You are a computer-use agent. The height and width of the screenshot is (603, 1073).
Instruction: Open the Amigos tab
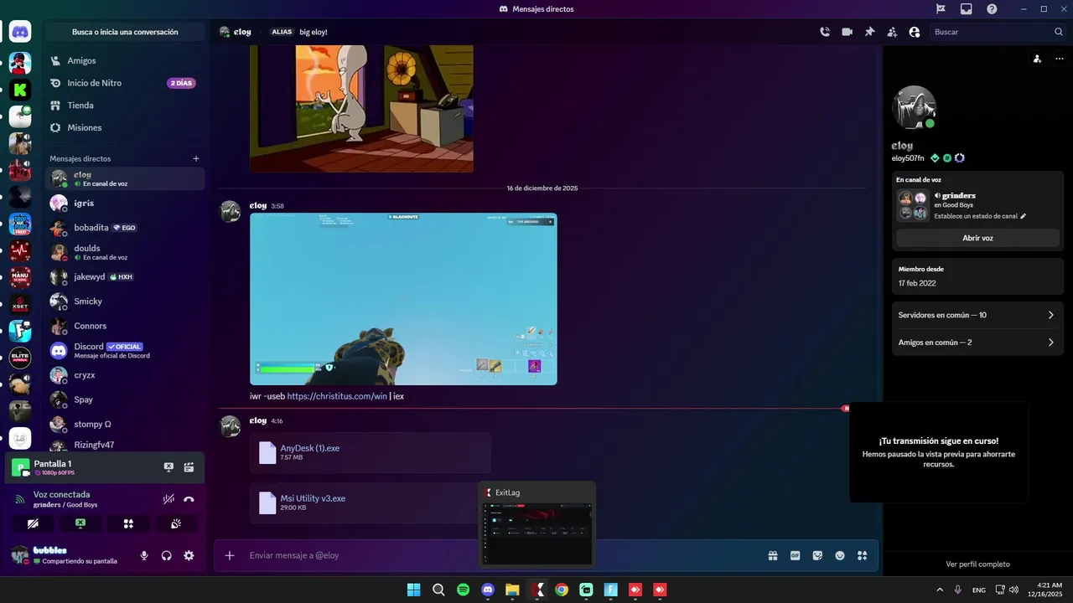124,61
